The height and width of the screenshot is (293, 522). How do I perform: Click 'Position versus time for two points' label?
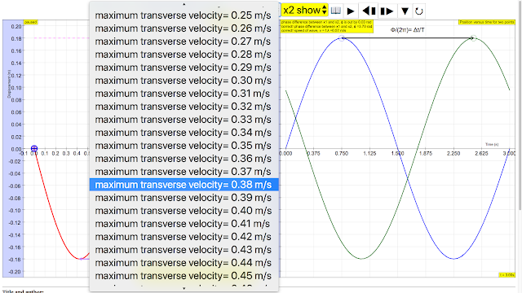487,22
